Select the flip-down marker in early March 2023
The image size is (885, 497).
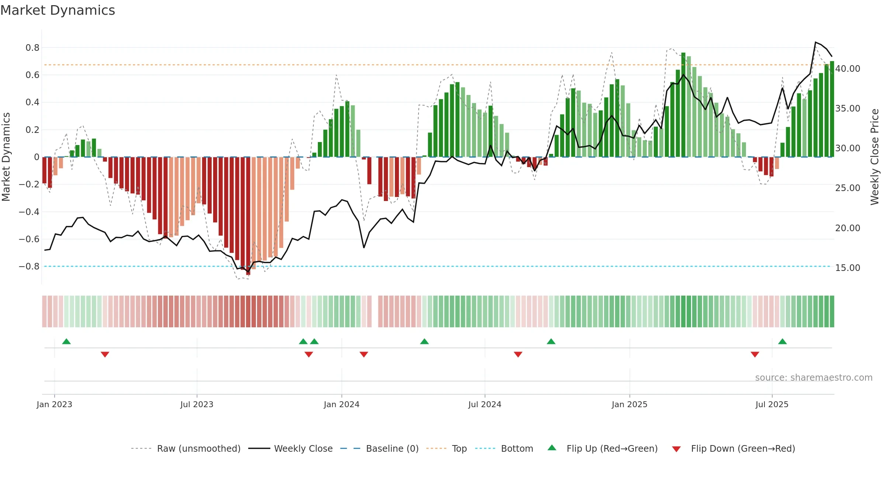[105, 354]
